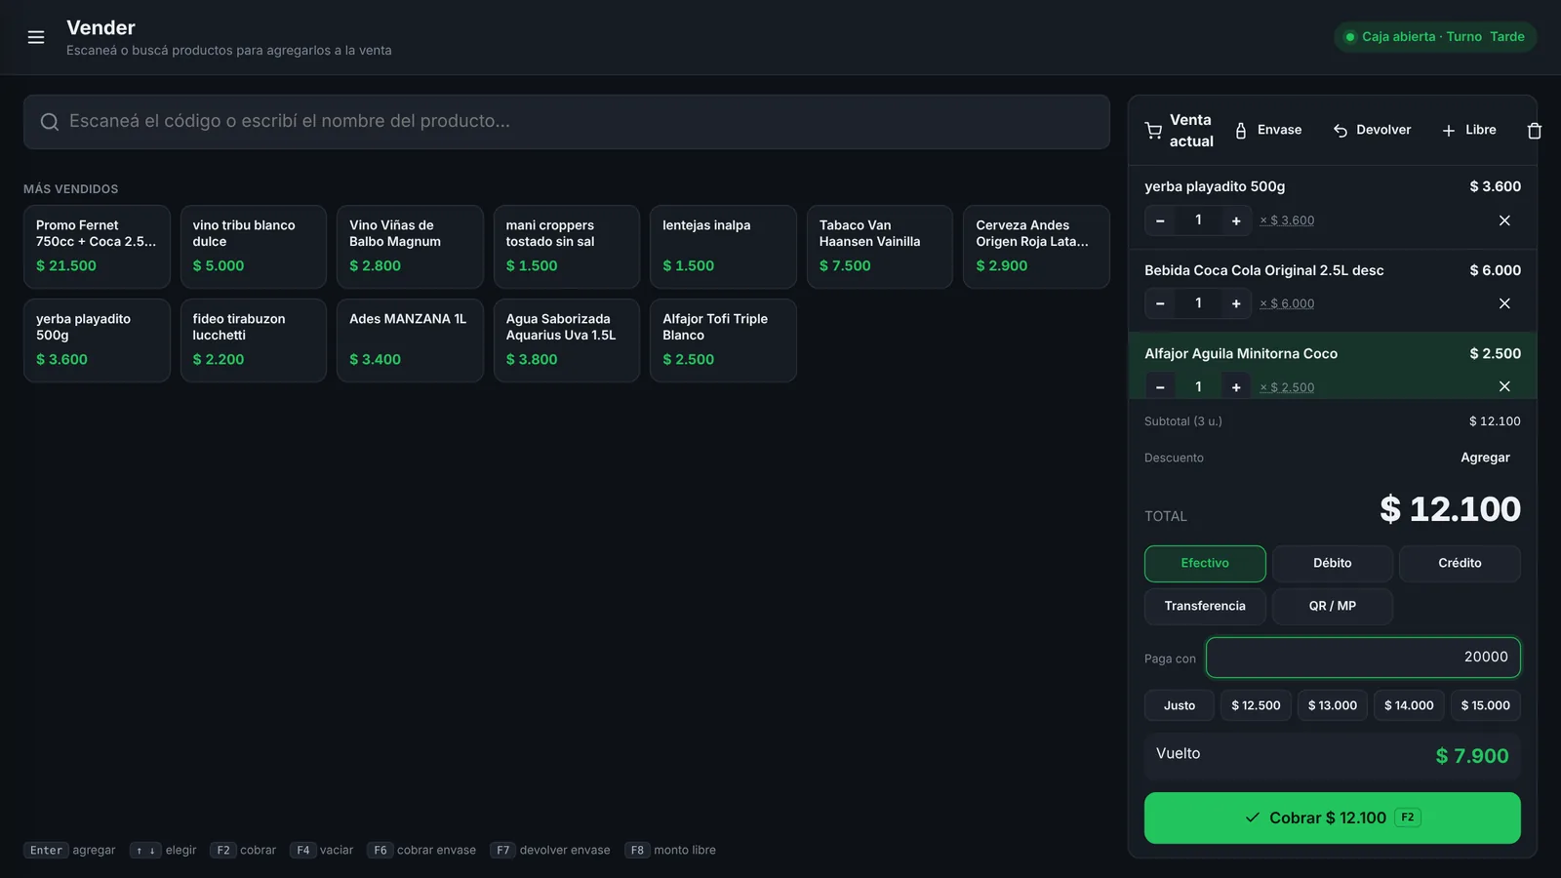Remove Alfajor Aguila Minitorna Coco from cart
Viewport: 1561px width, 878px height.
pos(1504,386)
